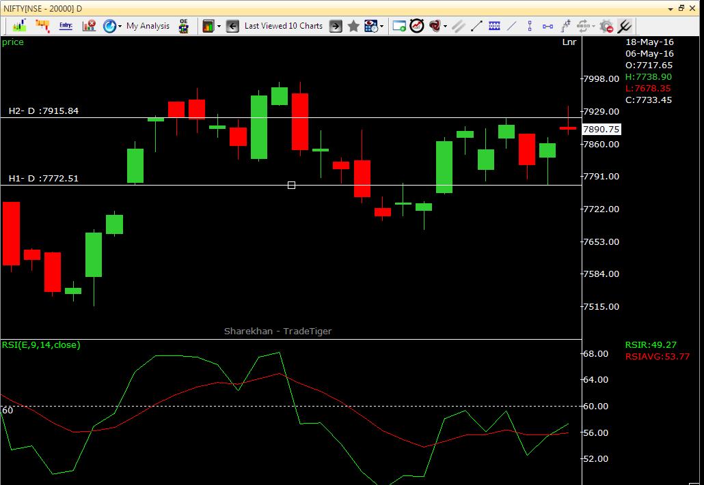Select the trendline drawing tool

coord(478,26)
